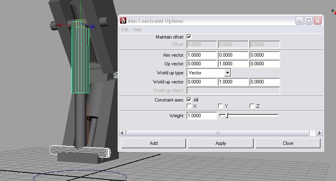Click the Weight value field

tap(202, 116)
